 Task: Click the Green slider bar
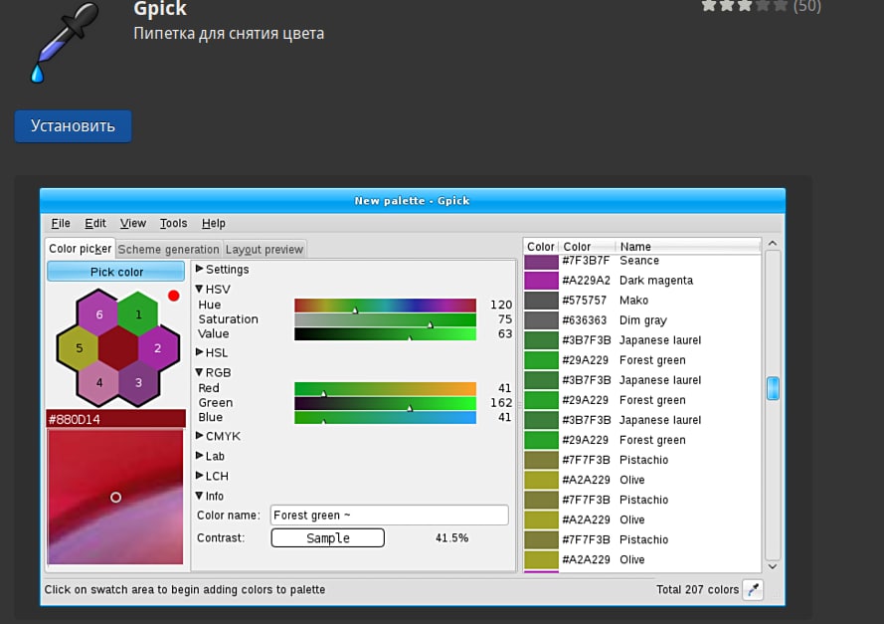point(385,403)
